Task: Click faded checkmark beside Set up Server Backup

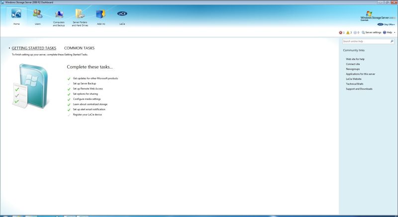Action: pyautogui.click(x=69, y=84)
